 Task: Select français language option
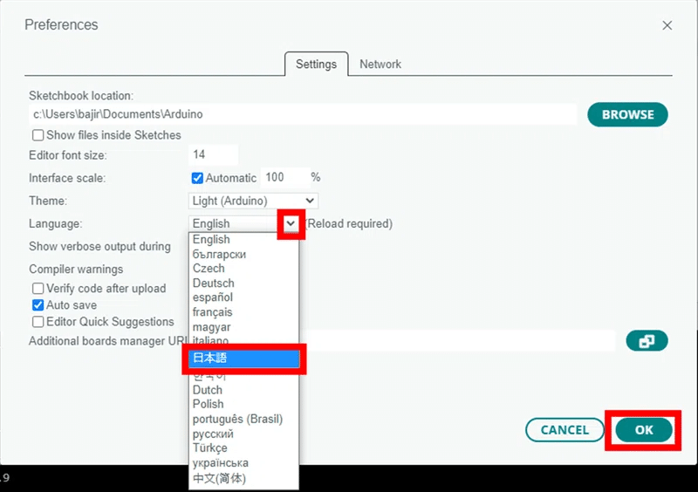click(243, 312)
